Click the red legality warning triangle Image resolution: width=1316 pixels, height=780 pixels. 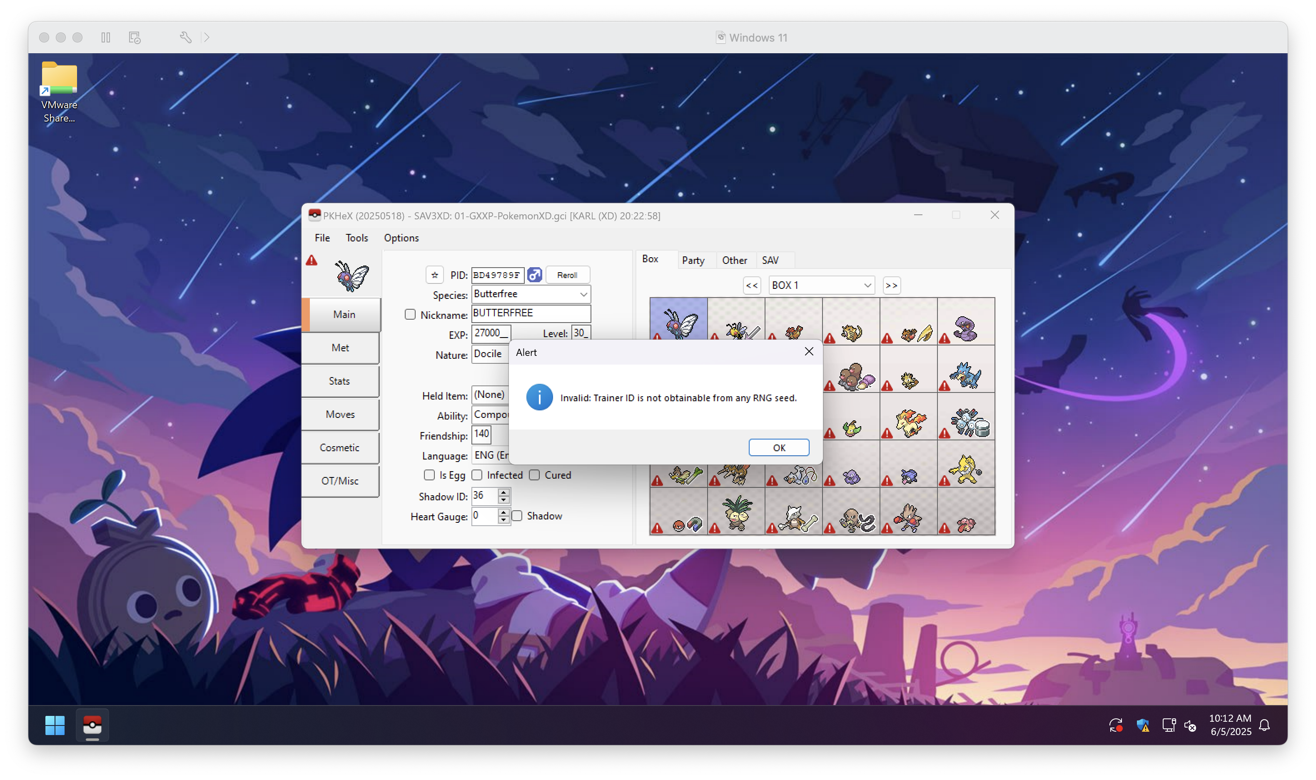pos(312,260)
